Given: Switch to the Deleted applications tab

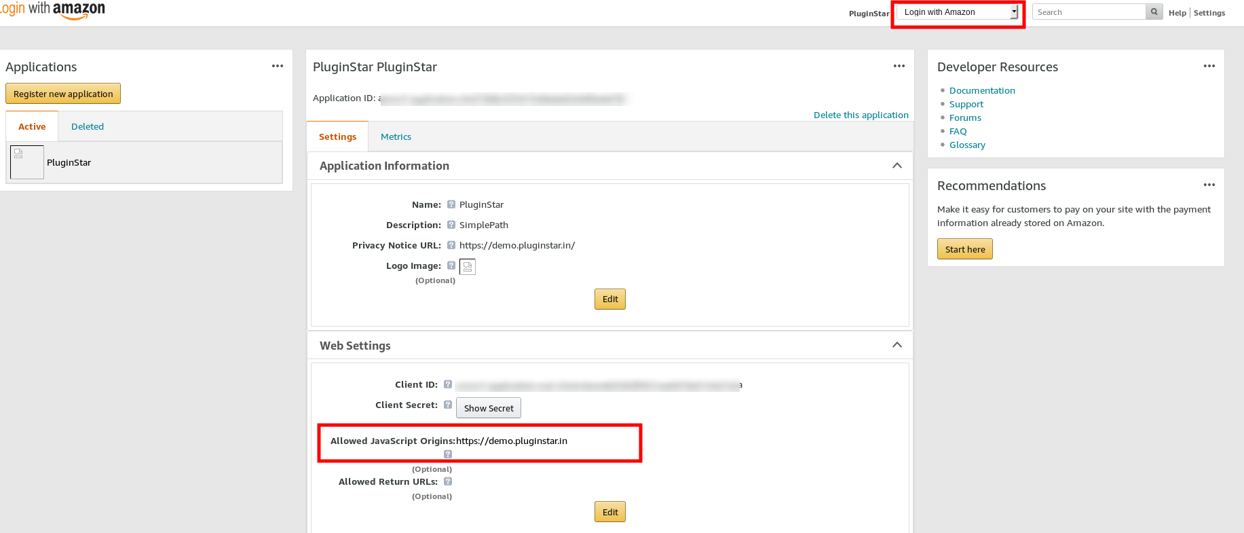Looking at the screenshot, I should click(x=88, y=127).
